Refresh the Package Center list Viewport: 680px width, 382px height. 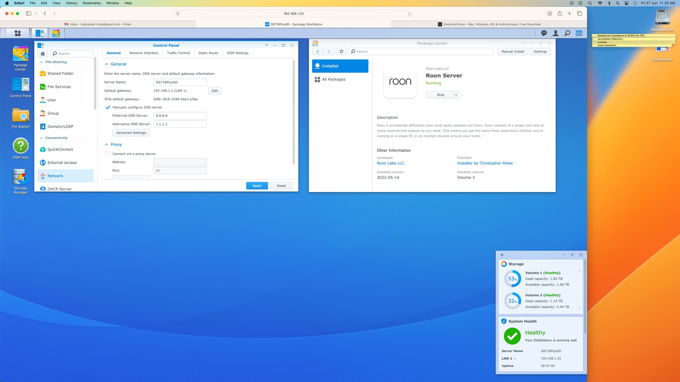[341, 52]
